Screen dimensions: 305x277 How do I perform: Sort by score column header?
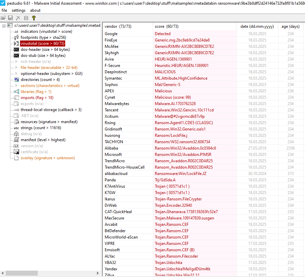(x=195, y=26)
